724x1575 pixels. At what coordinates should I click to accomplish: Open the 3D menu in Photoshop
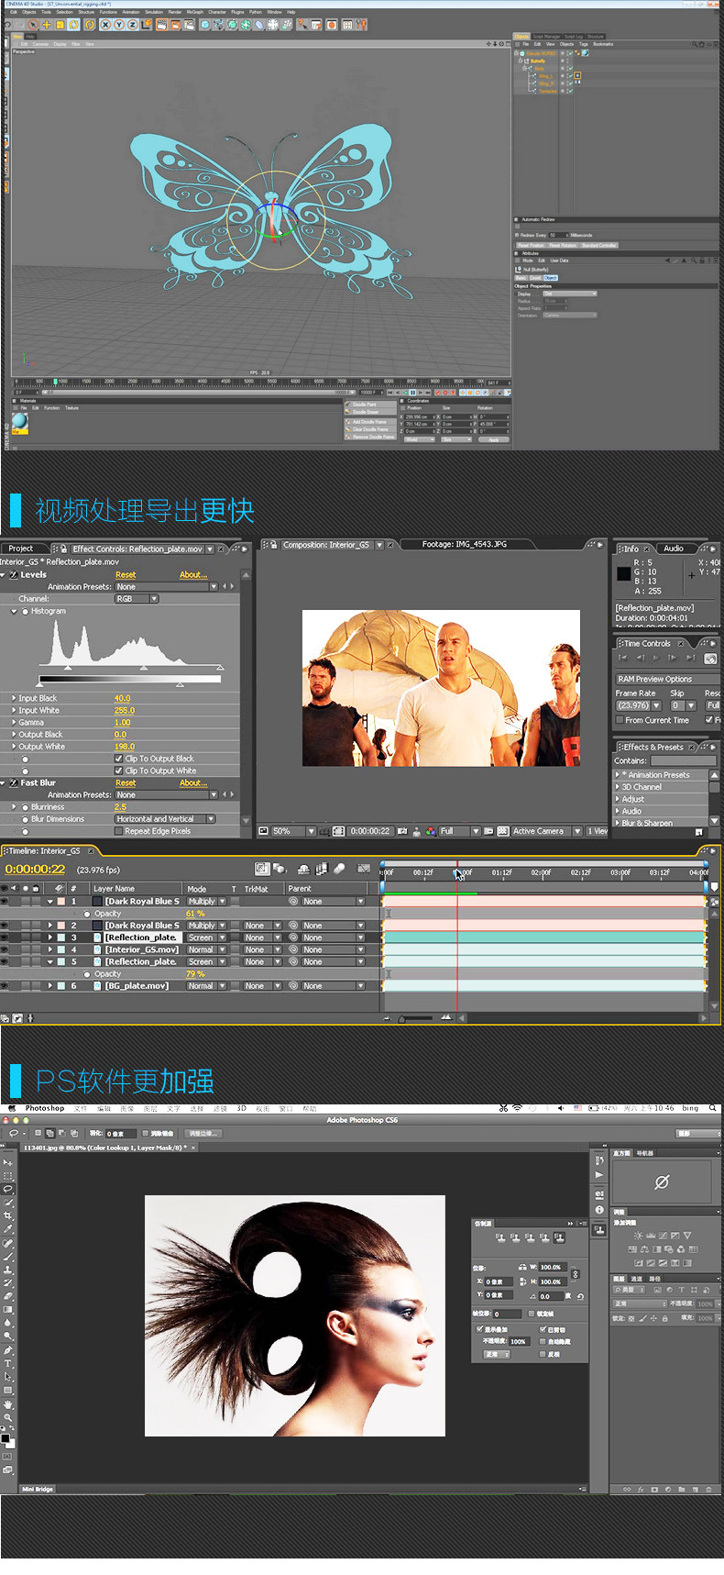tap(242, 1108)
